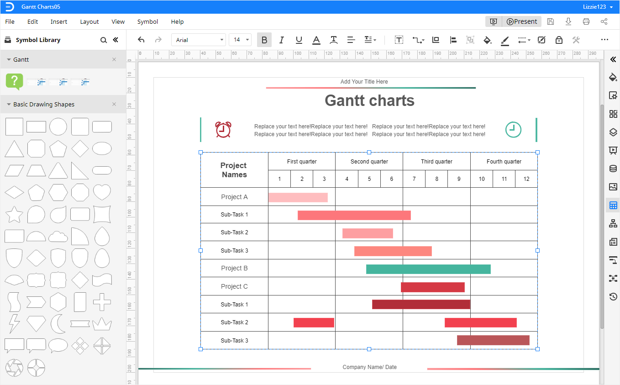Collapse the Gantt section in Symbol Library

8,59
